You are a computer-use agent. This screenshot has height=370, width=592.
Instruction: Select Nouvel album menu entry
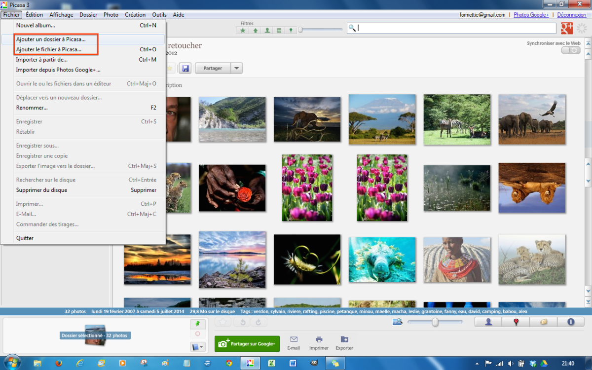point(83,25)
